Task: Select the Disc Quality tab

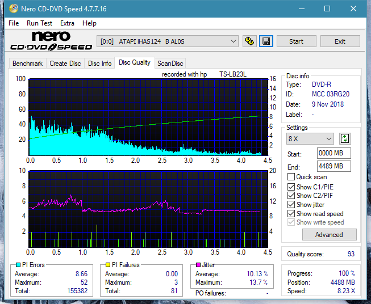Action: click(135, 62)
